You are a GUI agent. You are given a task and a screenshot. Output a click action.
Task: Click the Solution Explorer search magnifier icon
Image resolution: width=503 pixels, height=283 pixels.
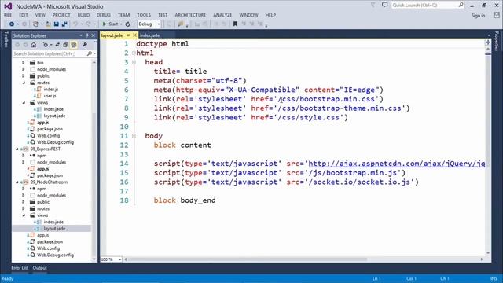pyautogui.click(x=89, y=53)
